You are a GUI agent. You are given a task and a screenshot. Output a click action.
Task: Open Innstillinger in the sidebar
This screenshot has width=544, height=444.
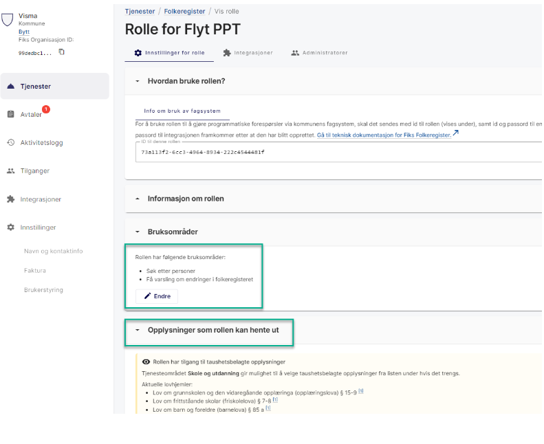[38, 227]
